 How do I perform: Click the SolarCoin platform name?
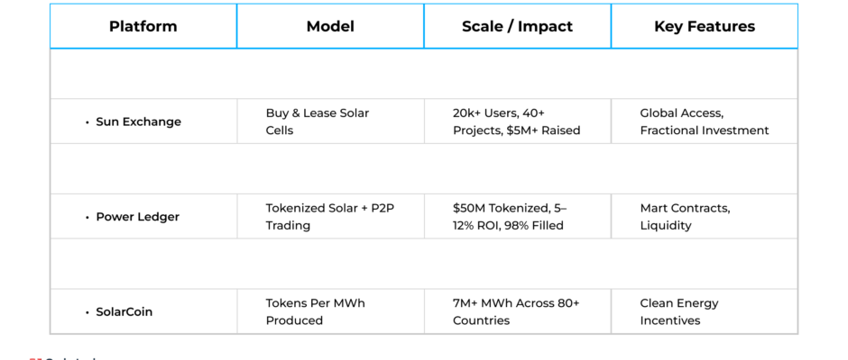coord(124,312)
